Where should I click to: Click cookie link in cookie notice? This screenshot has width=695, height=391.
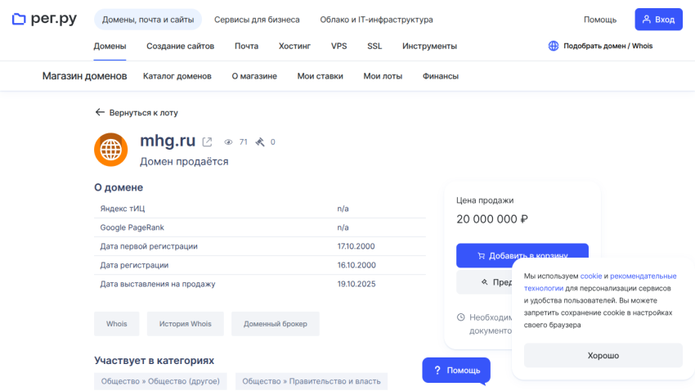591,276
